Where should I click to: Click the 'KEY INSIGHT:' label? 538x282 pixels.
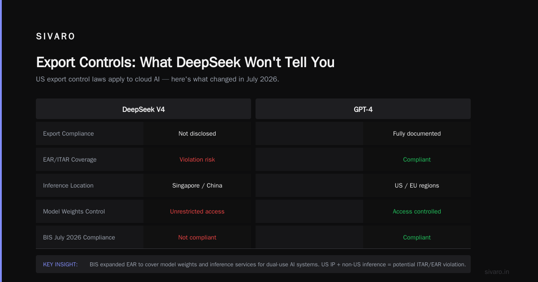pyautogui.click(x=60, y=264)
